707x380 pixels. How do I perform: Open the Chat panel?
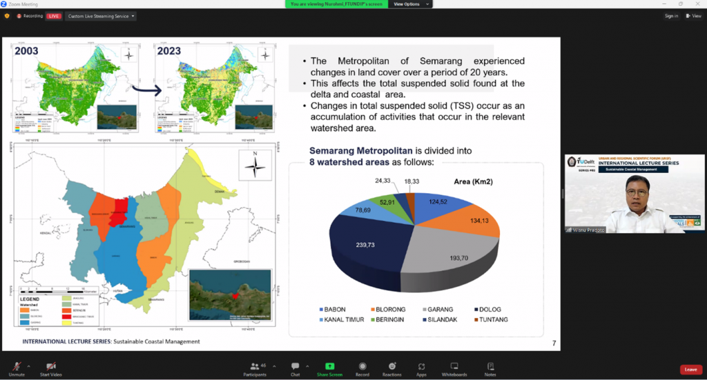pyautogui.click(x=295, y=366)
